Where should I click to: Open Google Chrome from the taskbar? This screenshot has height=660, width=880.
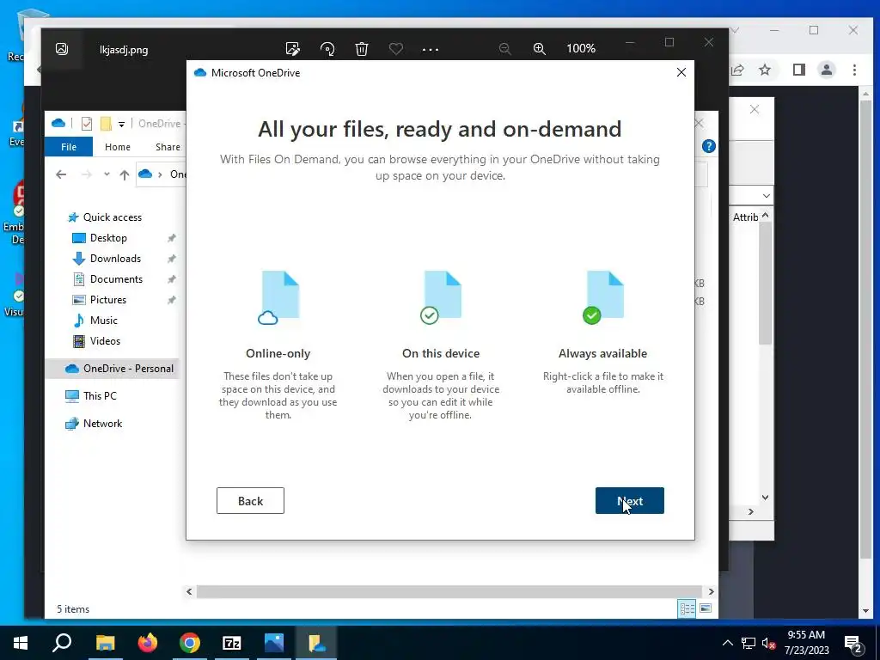[x=190, y=643]
